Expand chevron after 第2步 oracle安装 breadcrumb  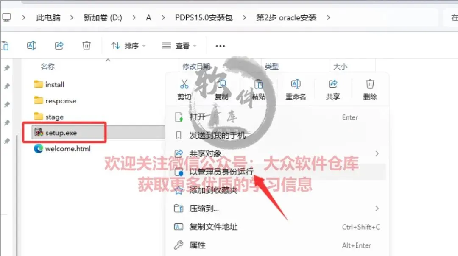[x=328, y=18]
